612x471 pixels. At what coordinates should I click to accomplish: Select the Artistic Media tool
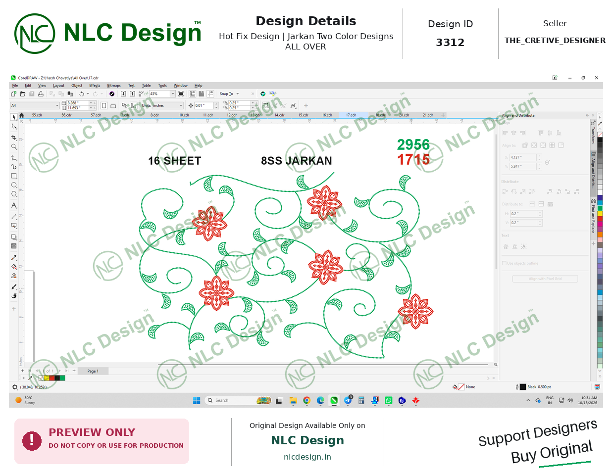coord(14,167)
